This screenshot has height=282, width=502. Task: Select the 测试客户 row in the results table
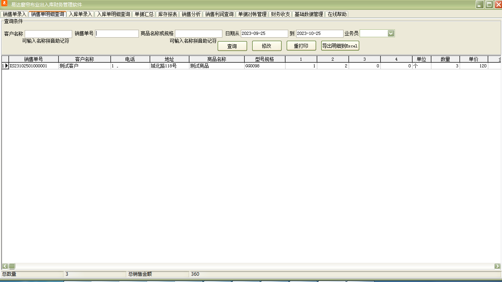pos(84,65)
